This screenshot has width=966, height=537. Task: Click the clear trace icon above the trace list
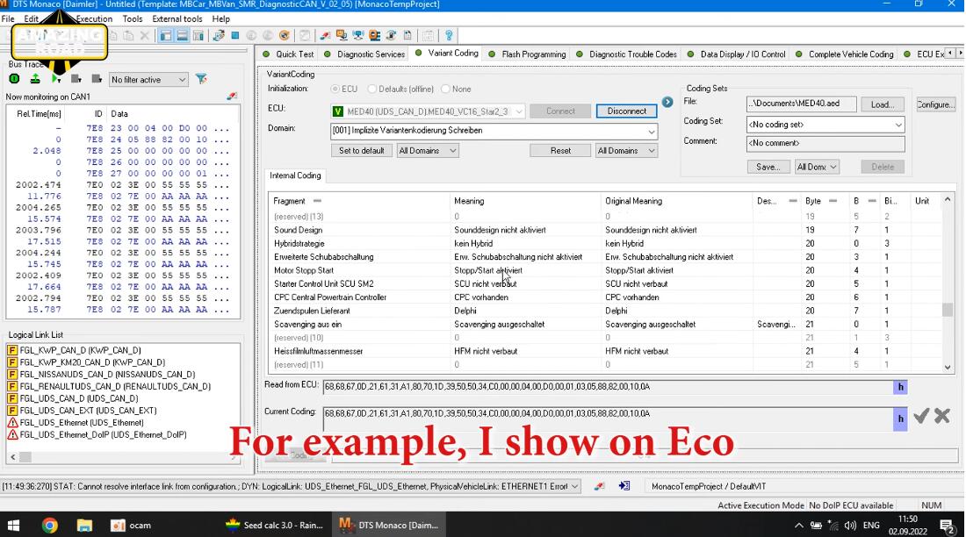point(232,96)
